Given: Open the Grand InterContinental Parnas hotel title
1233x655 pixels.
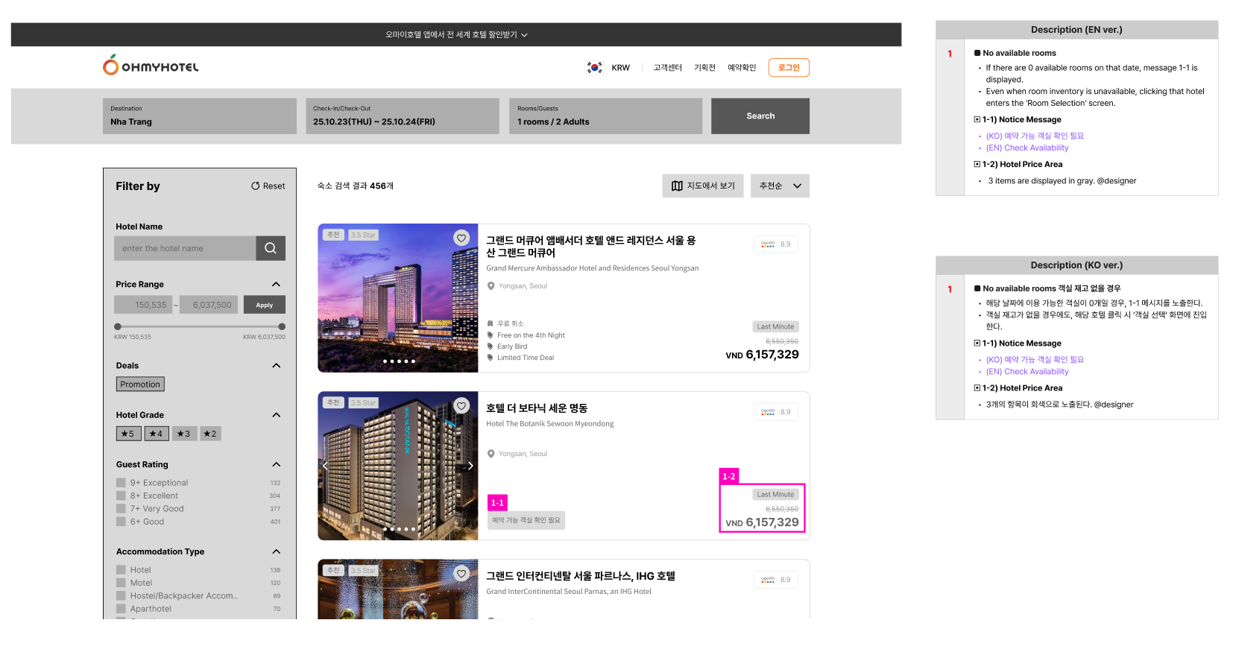Looking at the screenshot, I should [581, 576].
